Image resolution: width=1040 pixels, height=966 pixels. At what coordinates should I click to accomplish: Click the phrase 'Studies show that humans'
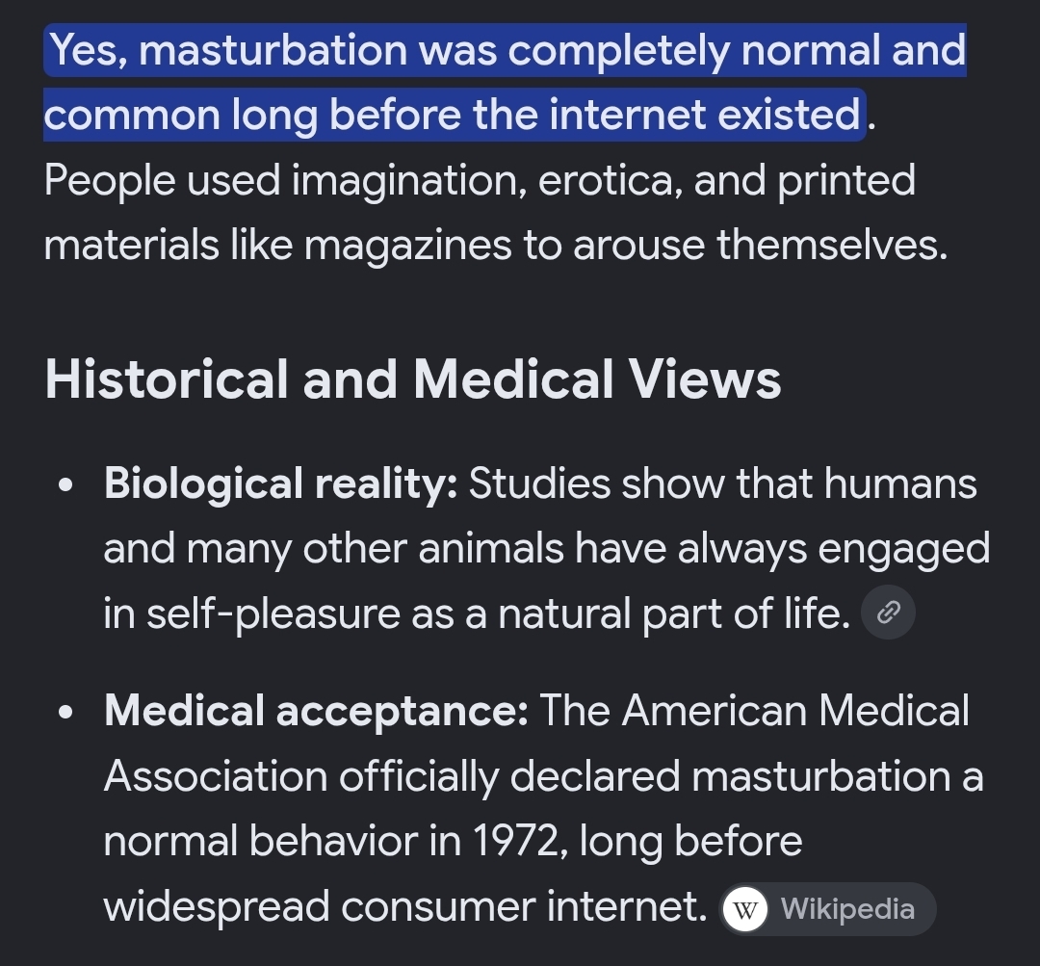[723, 483]
